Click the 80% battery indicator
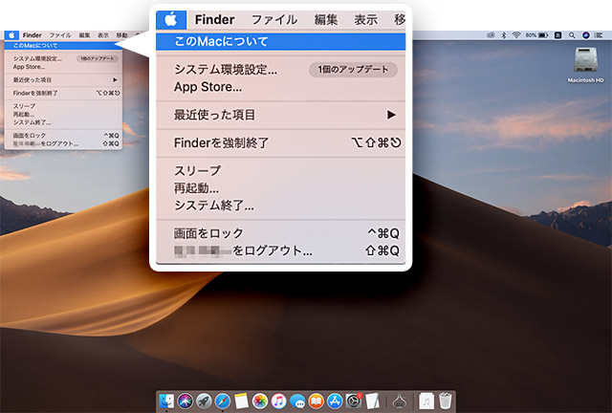 point(536,35)
